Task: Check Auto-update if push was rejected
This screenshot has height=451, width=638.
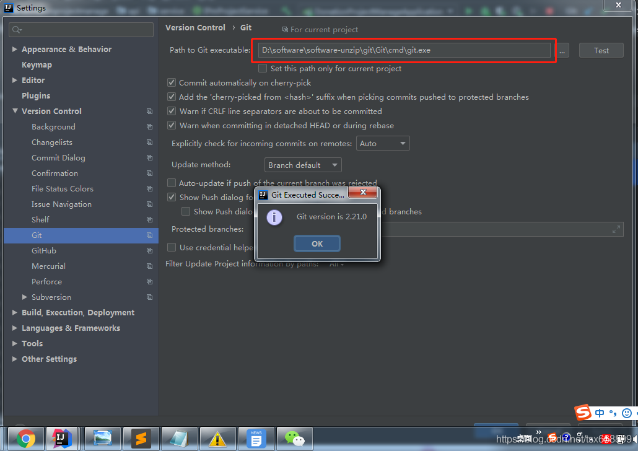Action: pyautogui.click(x=172, y=183)
